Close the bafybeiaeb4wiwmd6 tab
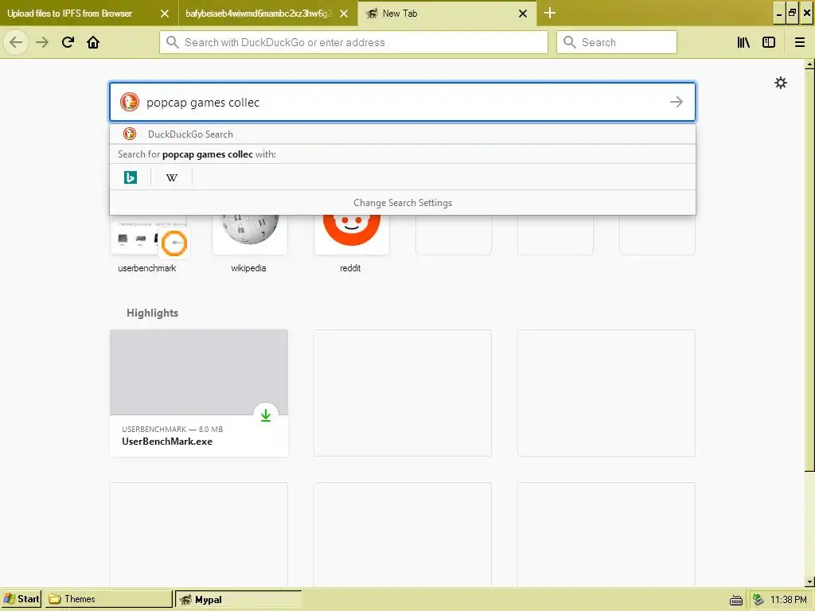815x611 pixels. (344, 14)
